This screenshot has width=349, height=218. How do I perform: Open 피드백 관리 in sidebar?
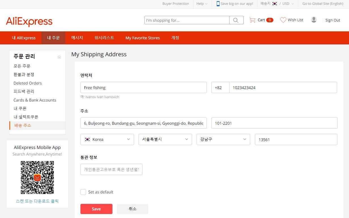24,91
